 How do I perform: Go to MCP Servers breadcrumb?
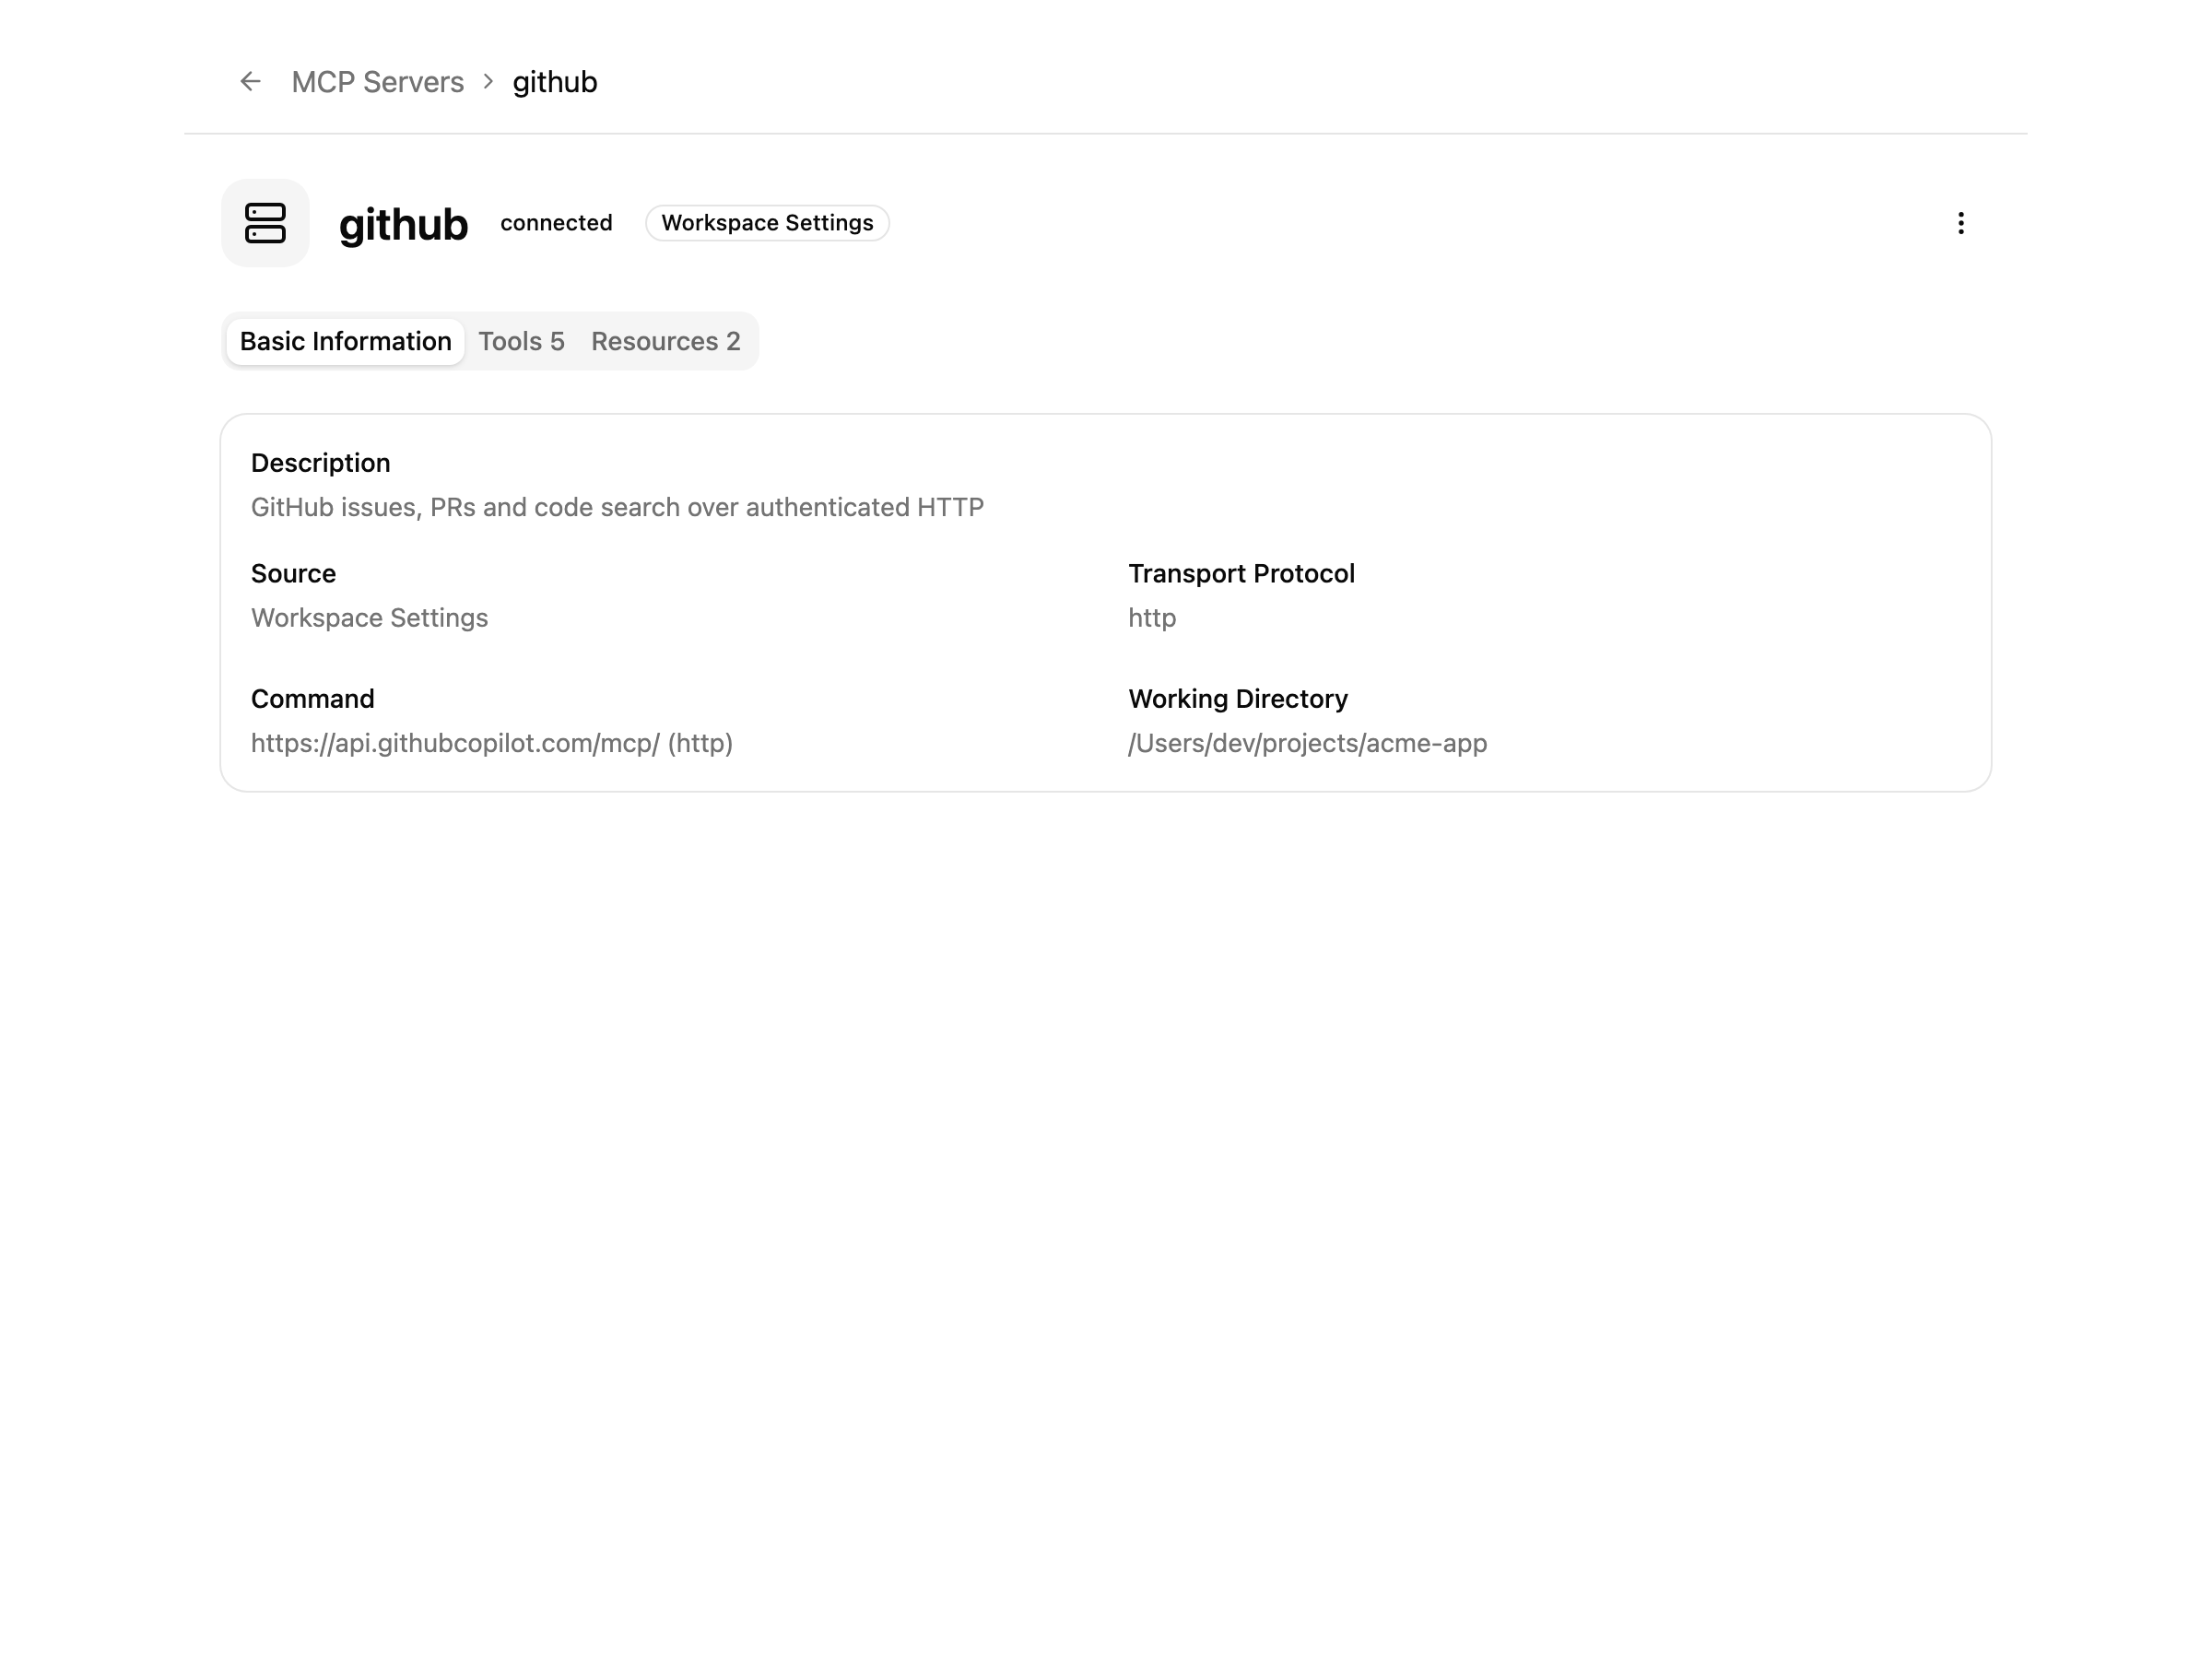(x=377, y=82)
